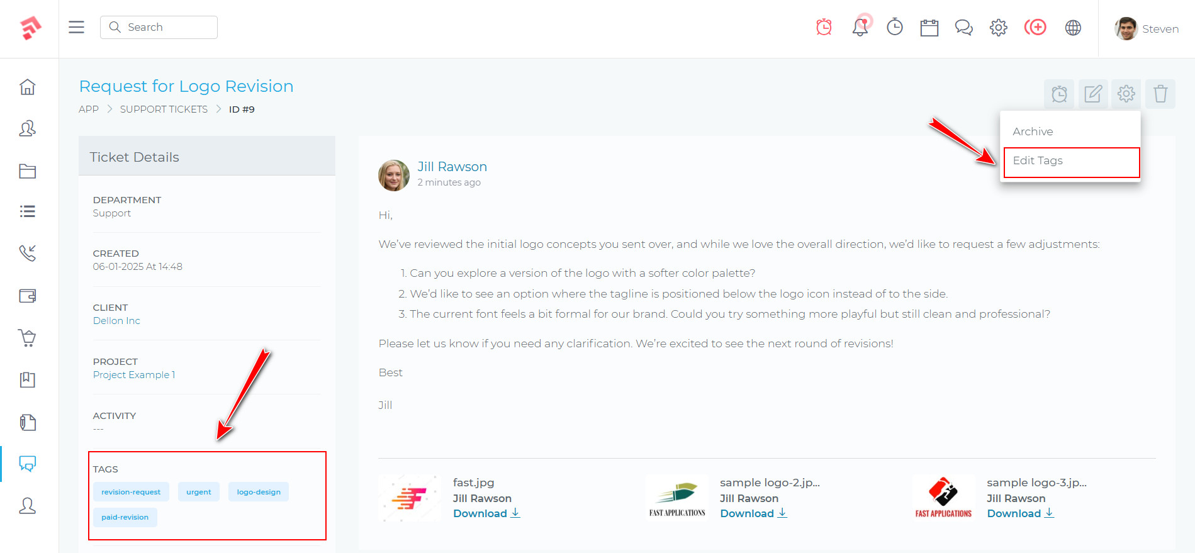Open the calendar icon in top bar
This screenshot has height=553, width=1195.
click(929, 28)
